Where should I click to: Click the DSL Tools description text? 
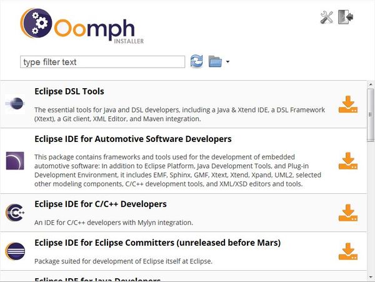click(x=179, y=114)
